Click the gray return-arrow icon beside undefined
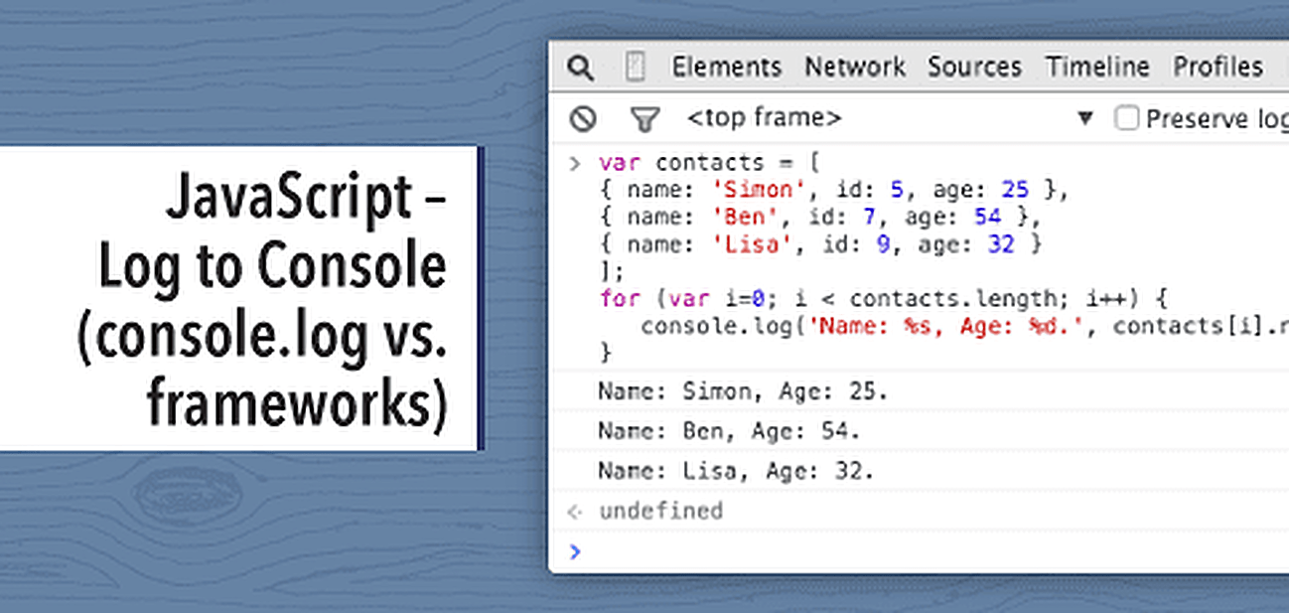 (574, 512)
